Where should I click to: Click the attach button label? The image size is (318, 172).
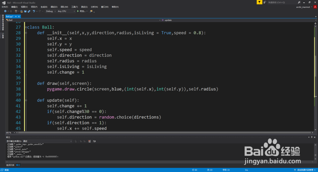pos(83,11)
